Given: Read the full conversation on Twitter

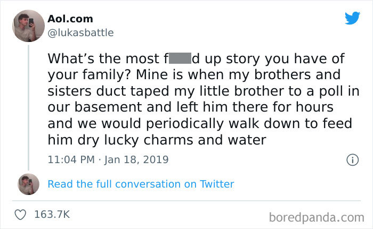Looking at the screenshot, I should 141,184.
